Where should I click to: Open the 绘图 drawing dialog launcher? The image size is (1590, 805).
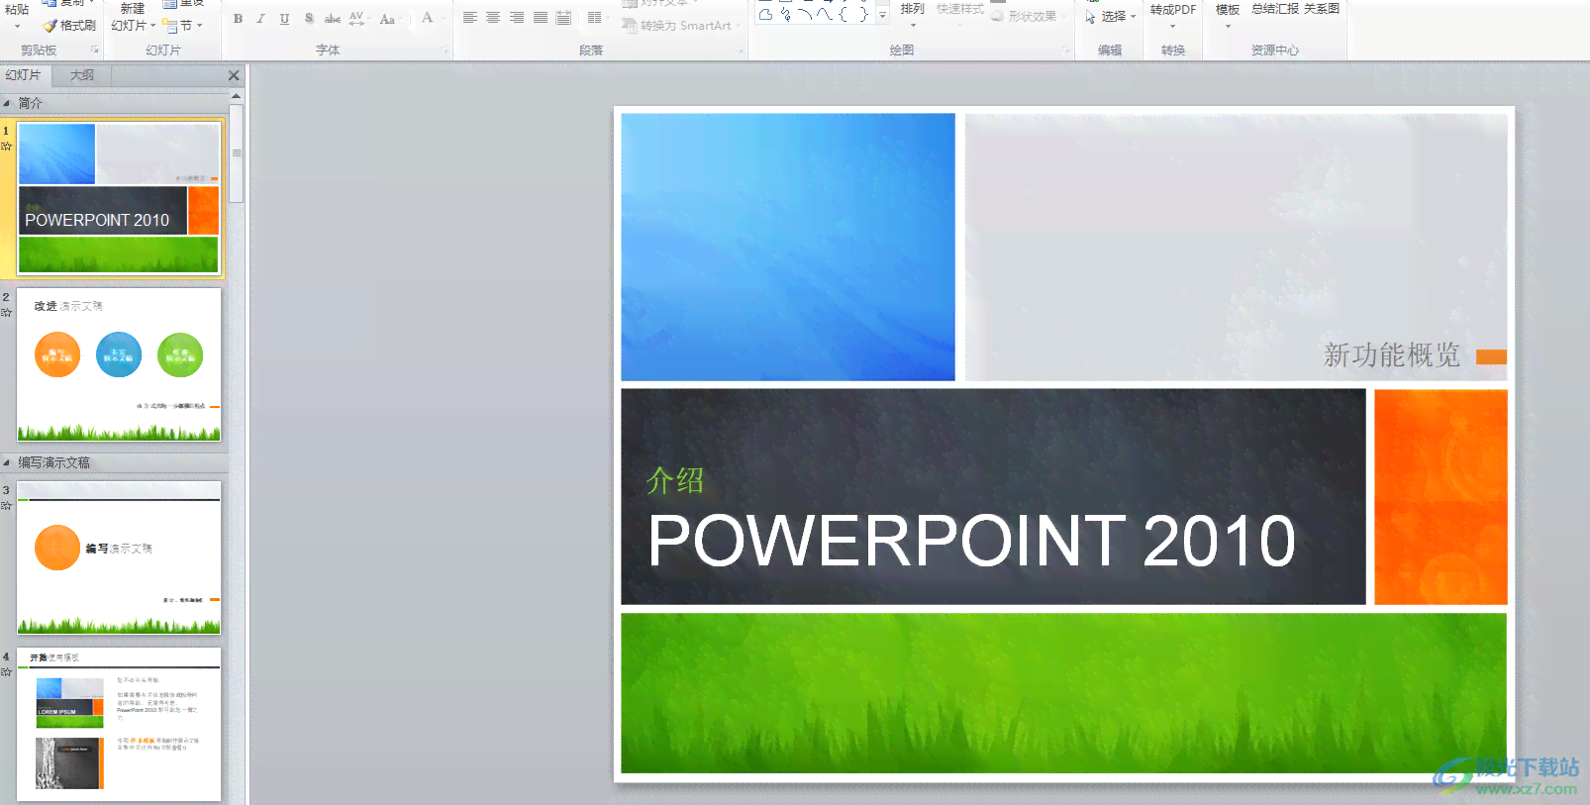(1066, 50)
